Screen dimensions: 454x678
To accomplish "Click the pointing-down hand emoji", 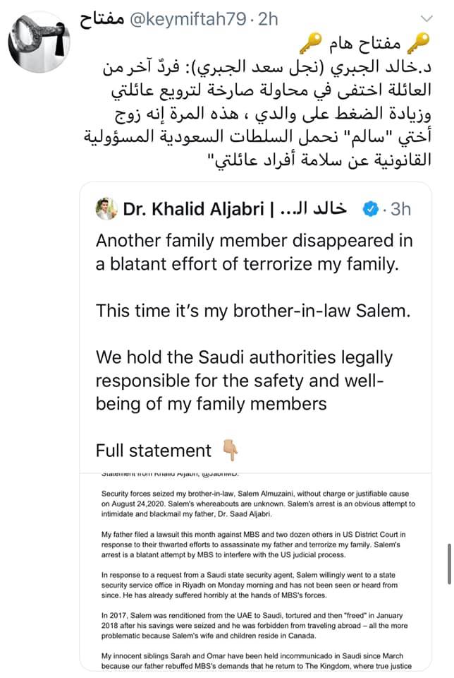I will [x=230, y=450].
